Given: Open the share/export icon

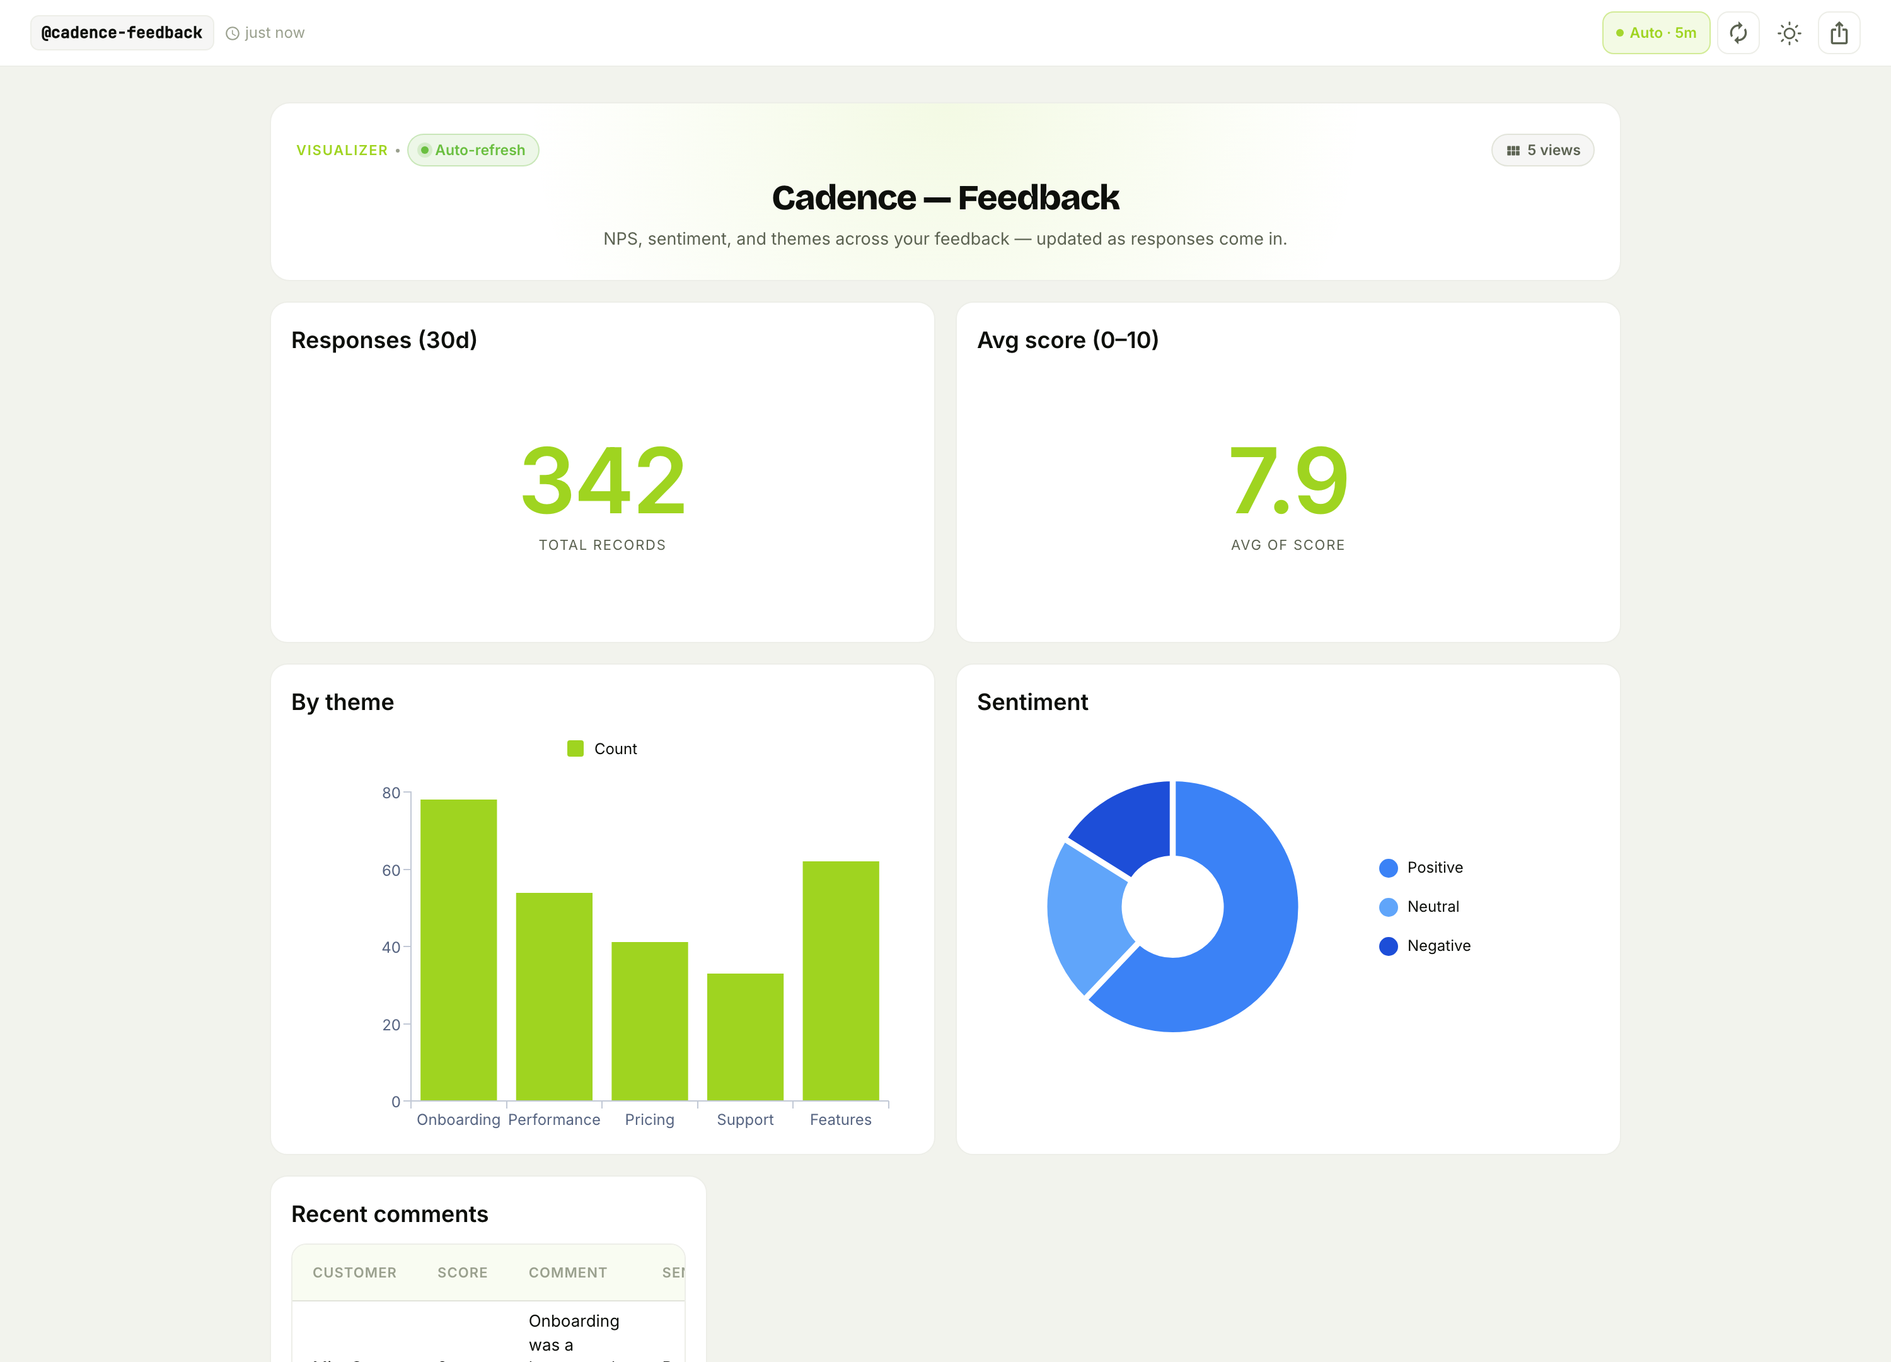Looking at the screenshot, I should 1839,33.
